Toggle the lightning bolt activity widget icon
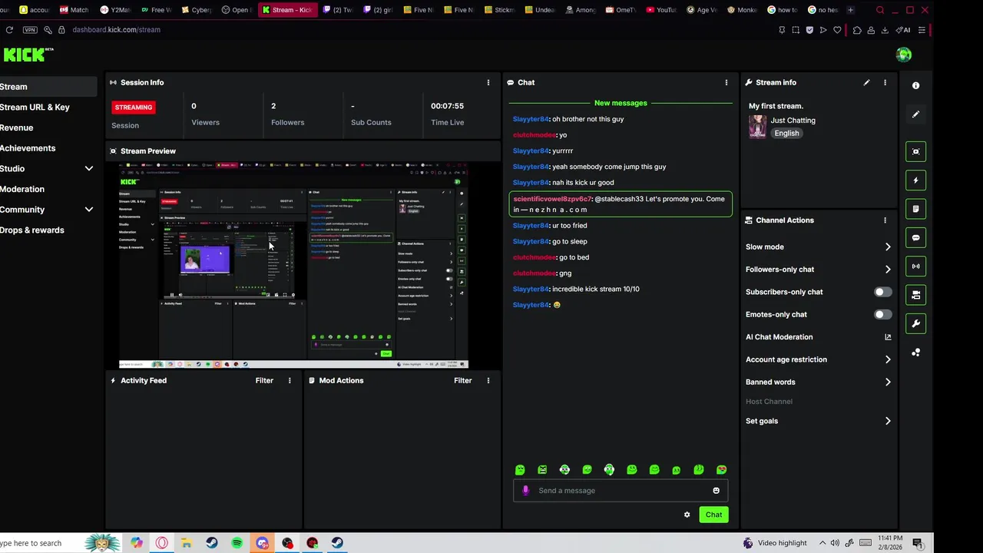The image size is (983, 553). (x=915, y=180)
